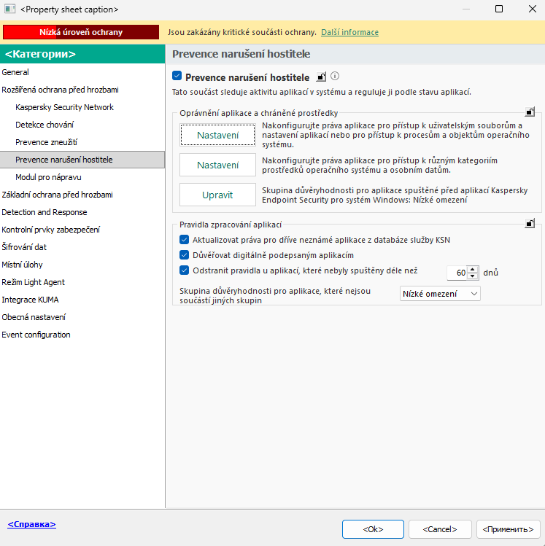The height and width of the screenshot is (546, 545).
Task: Uncheck Aktualizovat práva from KSN database
Action: tap(184, 240)
